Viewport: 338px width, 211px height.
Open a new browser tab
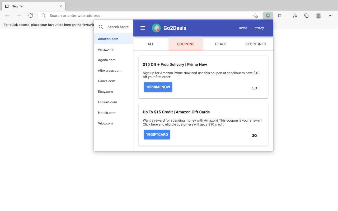coord(70,6)
